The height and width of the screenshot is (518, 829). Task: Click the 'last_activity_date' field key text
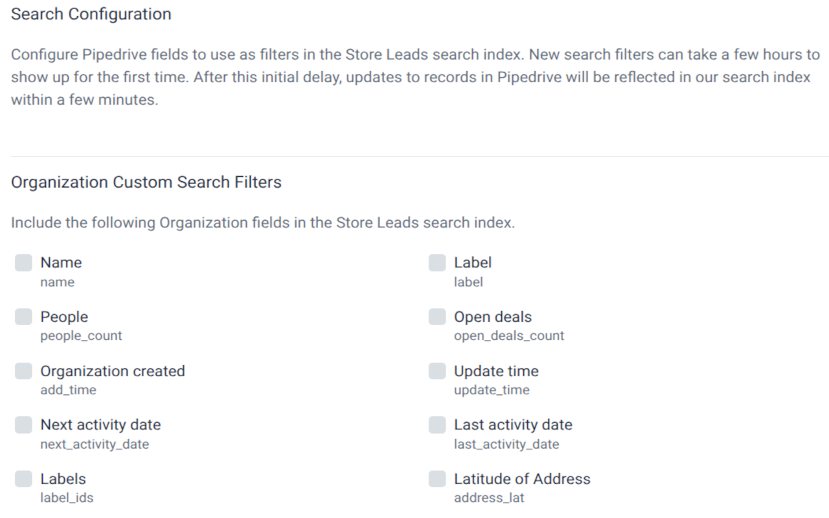[x=506, y=444]
